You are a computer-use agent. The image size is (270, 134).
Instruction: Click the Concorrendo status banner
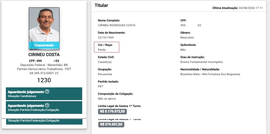coord(44,45)
